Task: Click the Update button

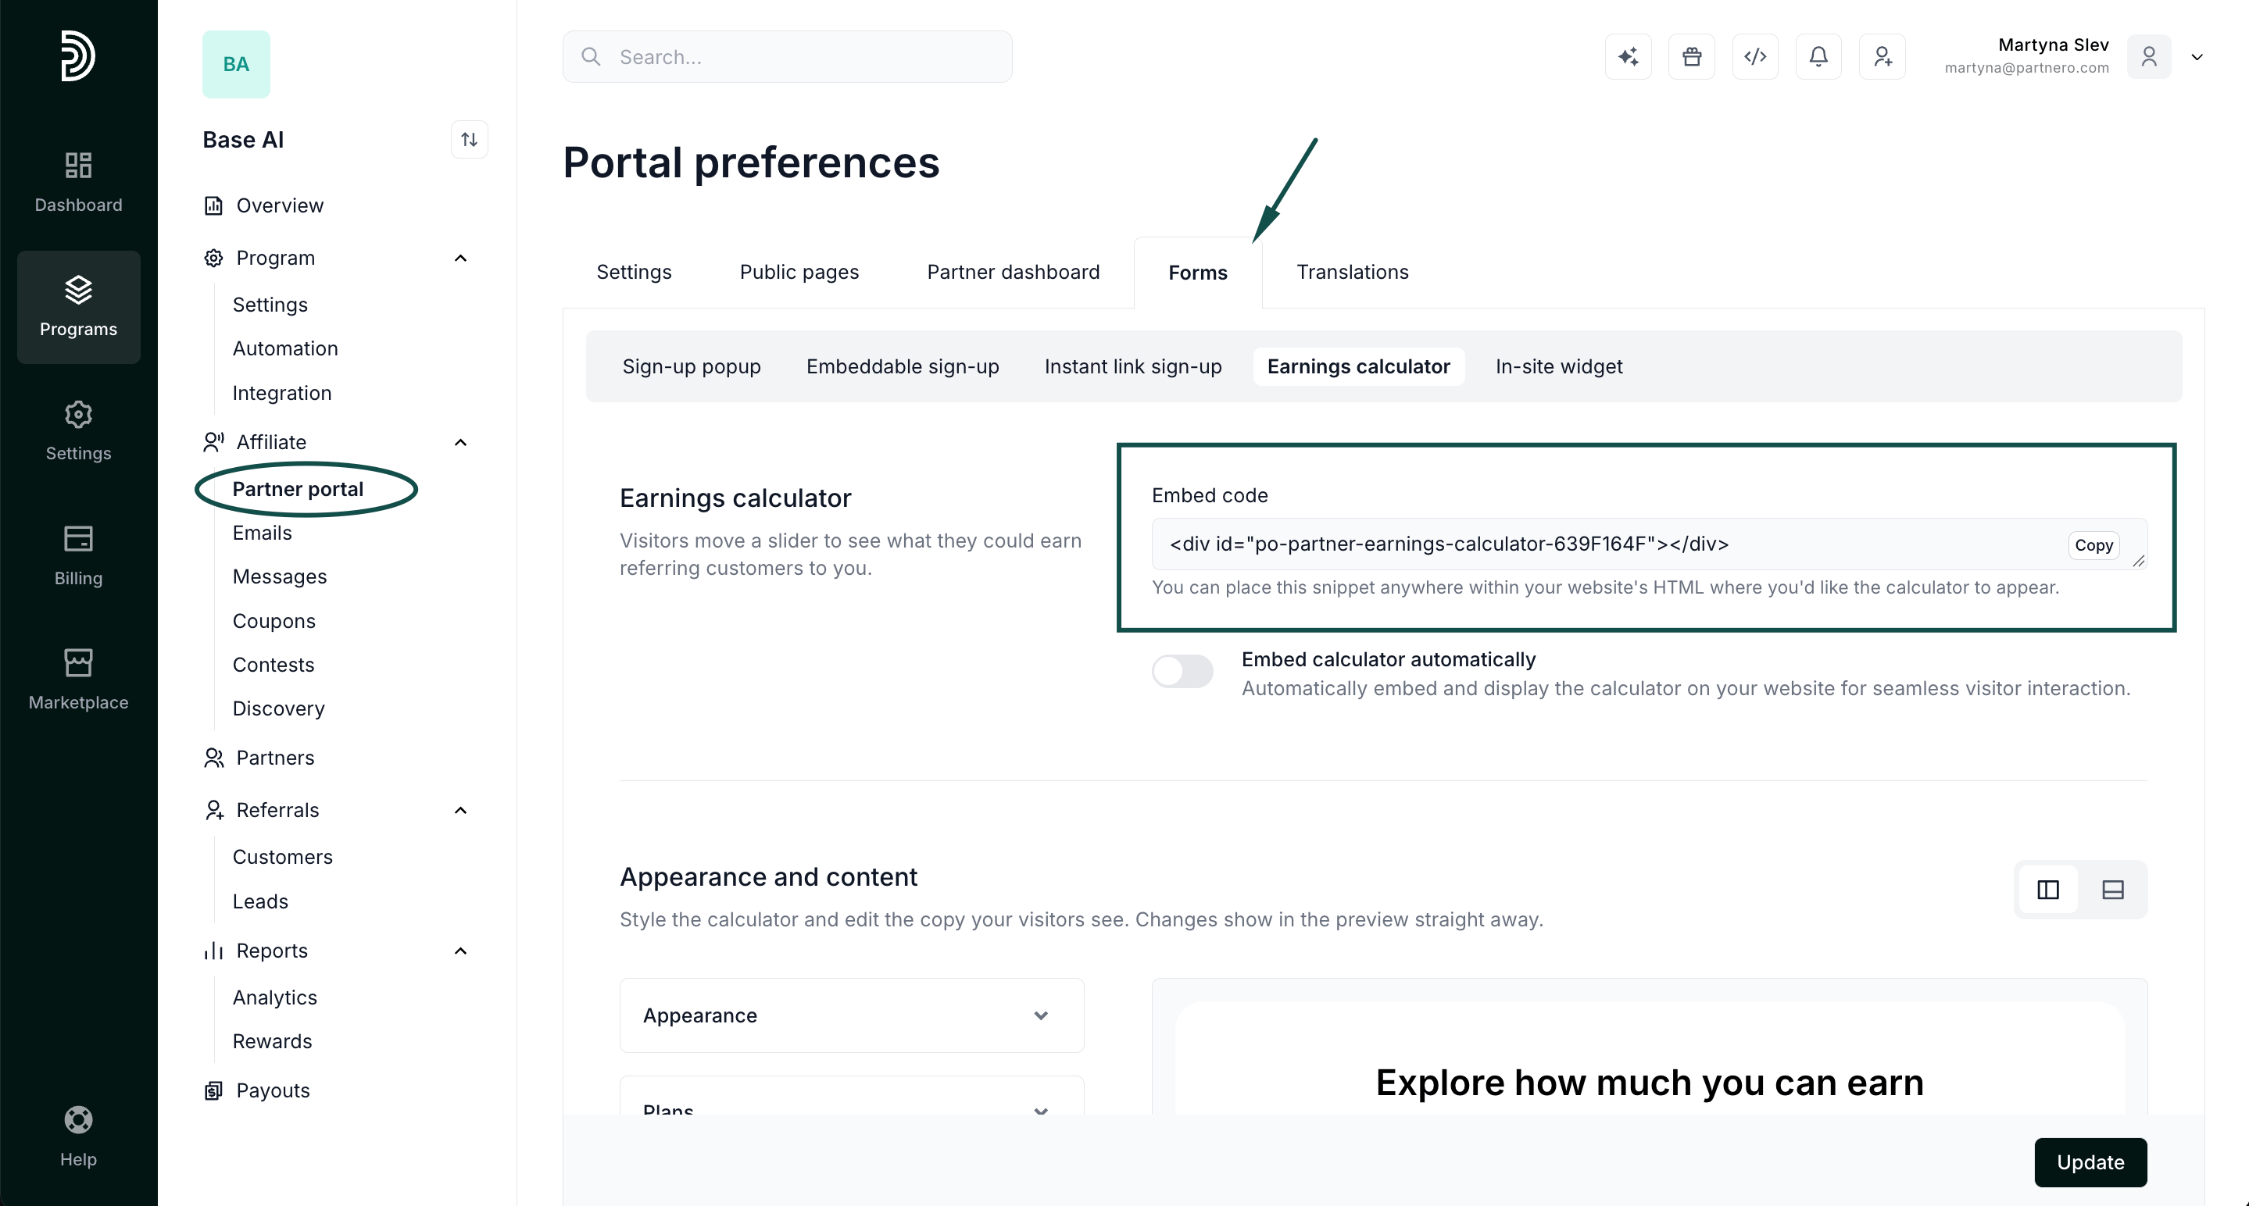Action: point(2090,1162)
